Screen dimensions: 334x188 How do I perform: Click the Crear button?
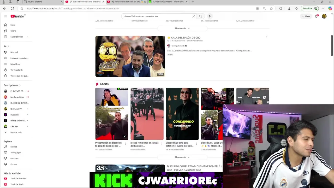click(306, 16)
